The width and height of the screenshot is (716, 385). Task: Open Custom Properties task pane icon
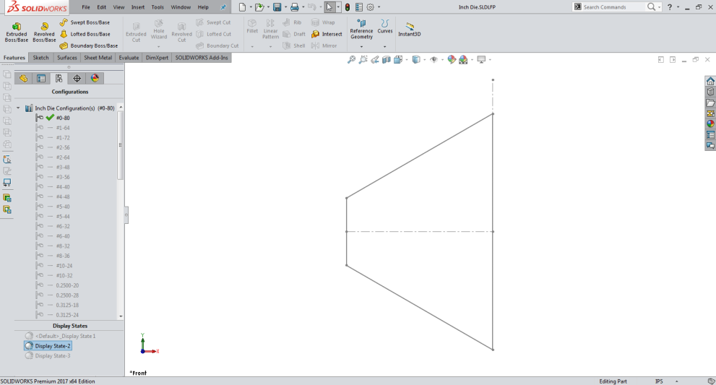710,135
